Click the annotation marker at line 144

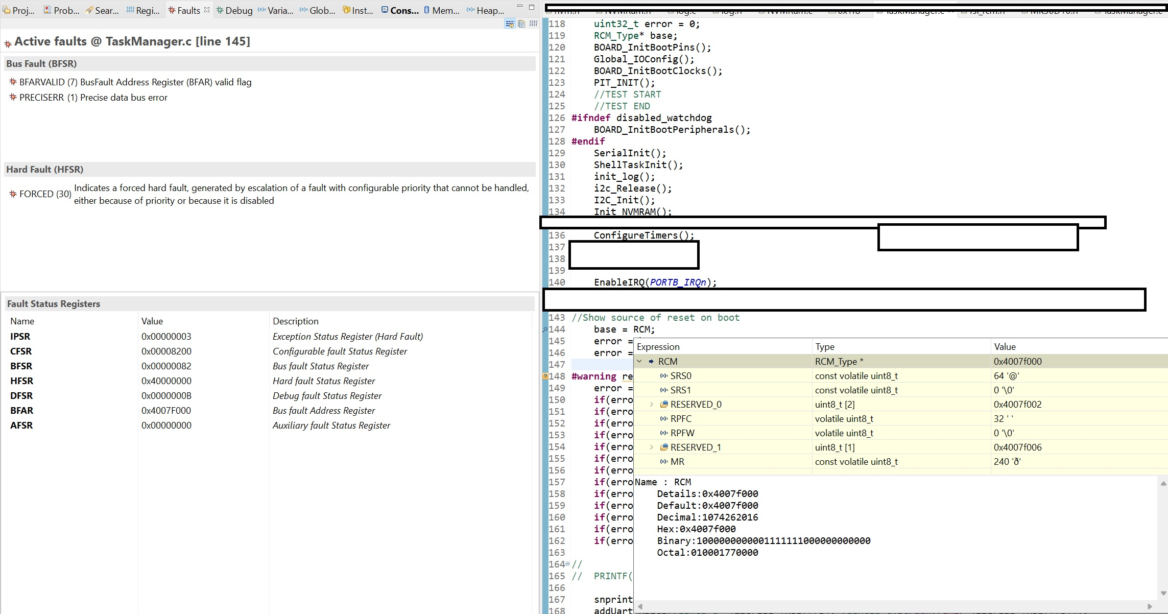pos(545,329)
